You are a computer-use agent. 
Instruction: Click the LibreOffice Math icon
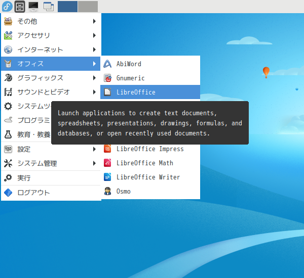point(107,163)
